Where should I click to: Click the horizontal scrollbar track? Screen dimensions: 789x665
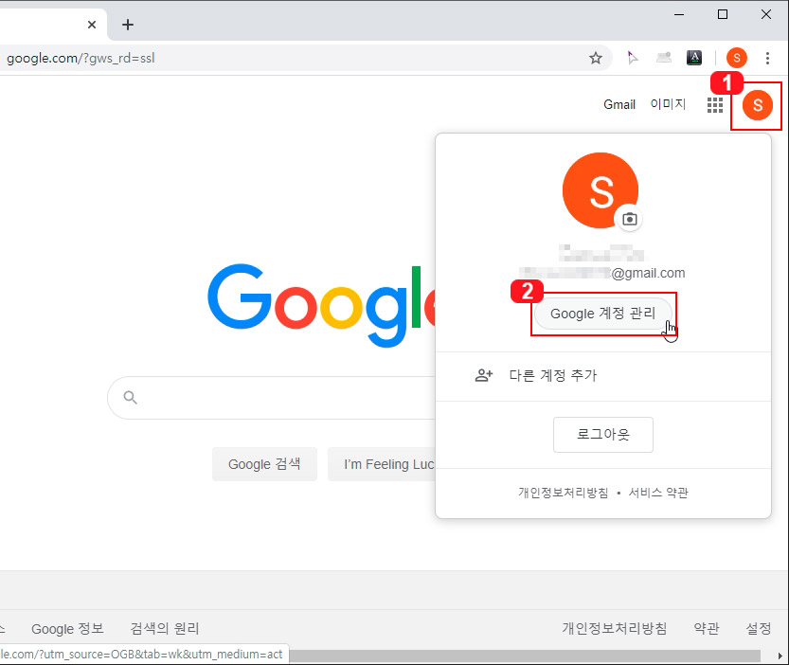pyautogui.click(x=526, y=656)
